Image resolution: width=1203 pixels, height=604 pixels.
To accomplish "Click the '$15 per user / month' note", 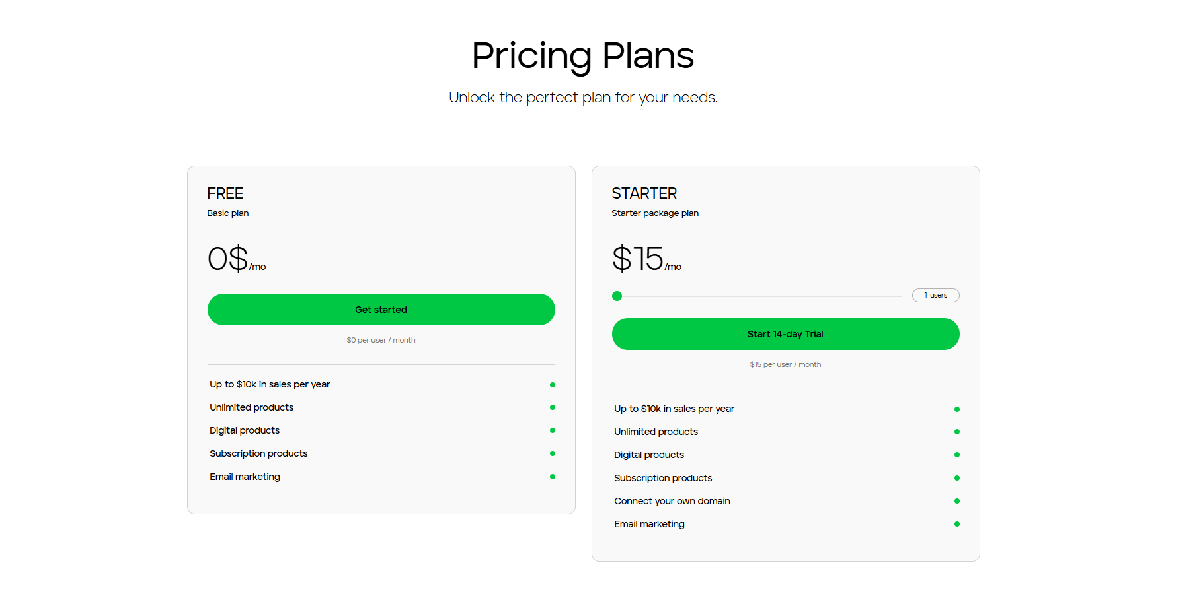I will 785,364.
